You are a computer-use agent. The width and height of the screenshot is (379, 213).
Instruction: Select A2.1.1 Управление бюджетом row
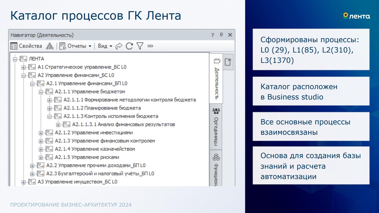click(x=90, y=92)
